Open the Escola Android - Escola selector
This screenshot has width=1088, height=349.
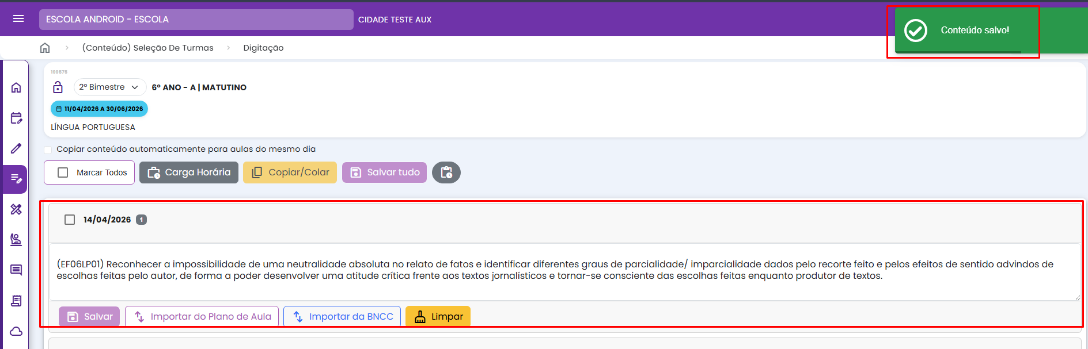(x=196, y=20)
